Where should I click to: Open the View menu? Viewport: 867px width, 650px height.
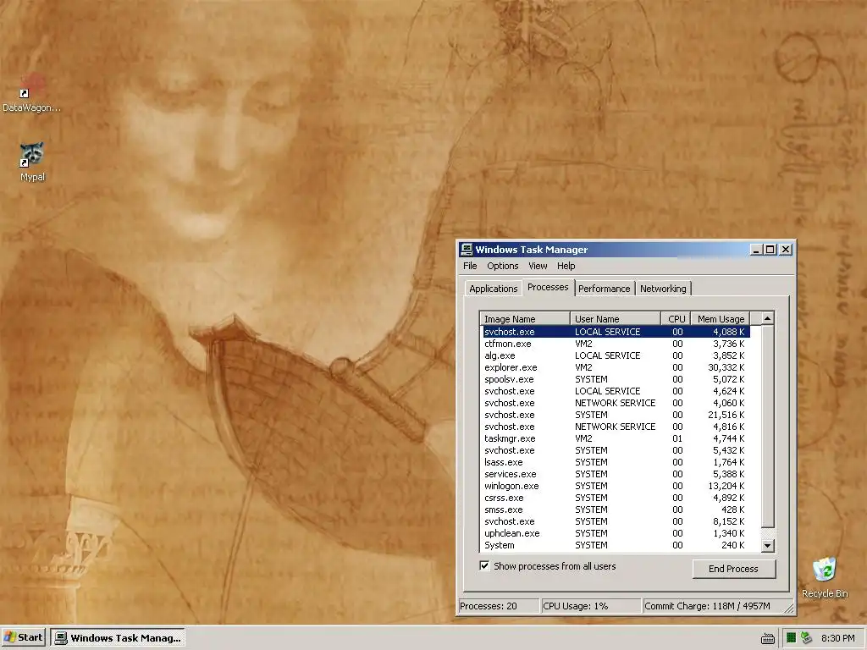coord(538,266)
